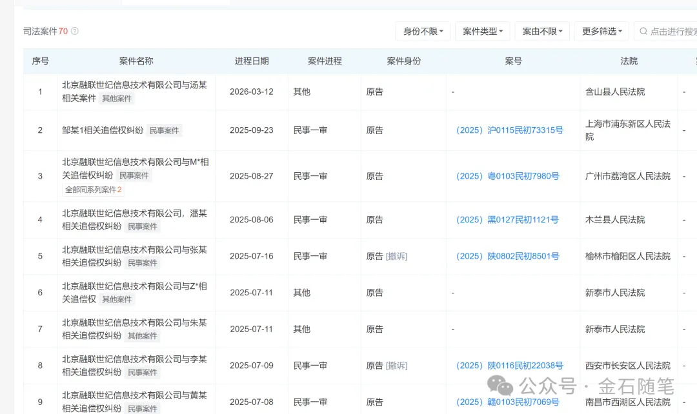This screenshot has height=414, width=697.
Task: Expand the 更多筛选 dropdown
Action: (601, 32)
